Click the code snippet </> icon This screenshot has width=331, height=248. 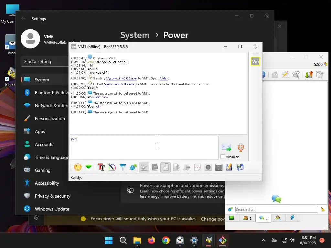(198, 167)
